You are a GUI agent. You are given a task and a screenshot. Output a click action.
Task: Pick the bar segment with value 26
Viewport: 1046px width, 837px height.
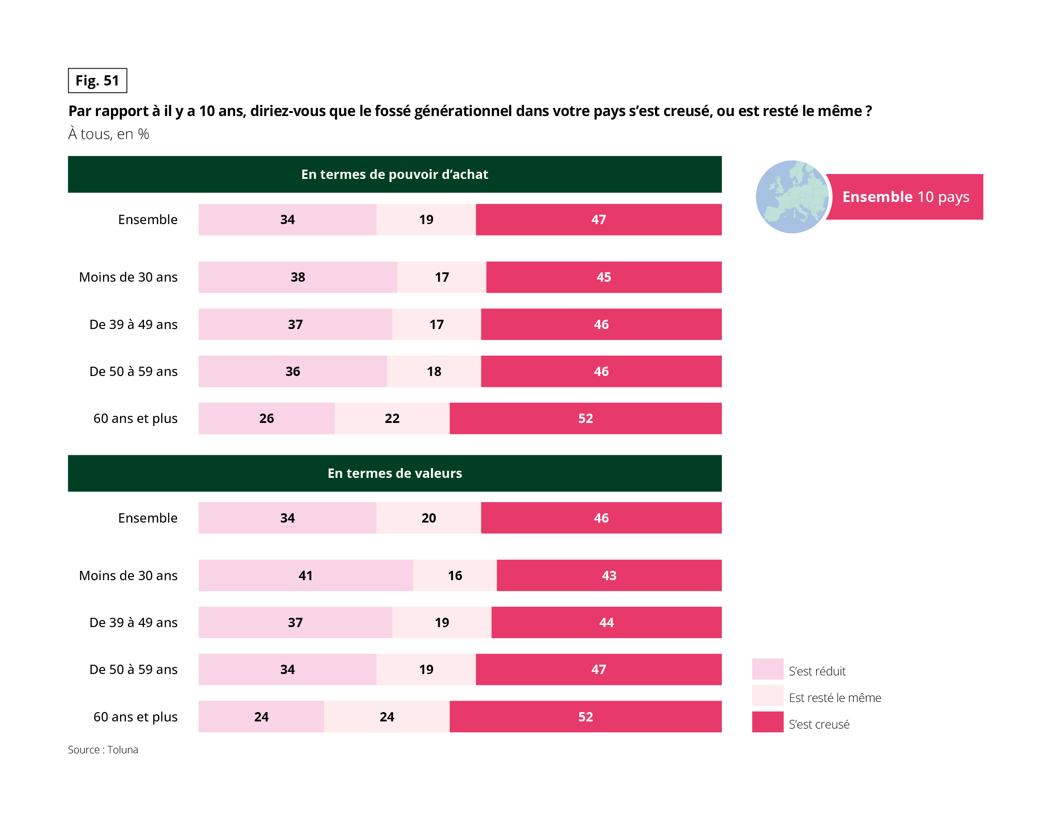tap(266, 418)
